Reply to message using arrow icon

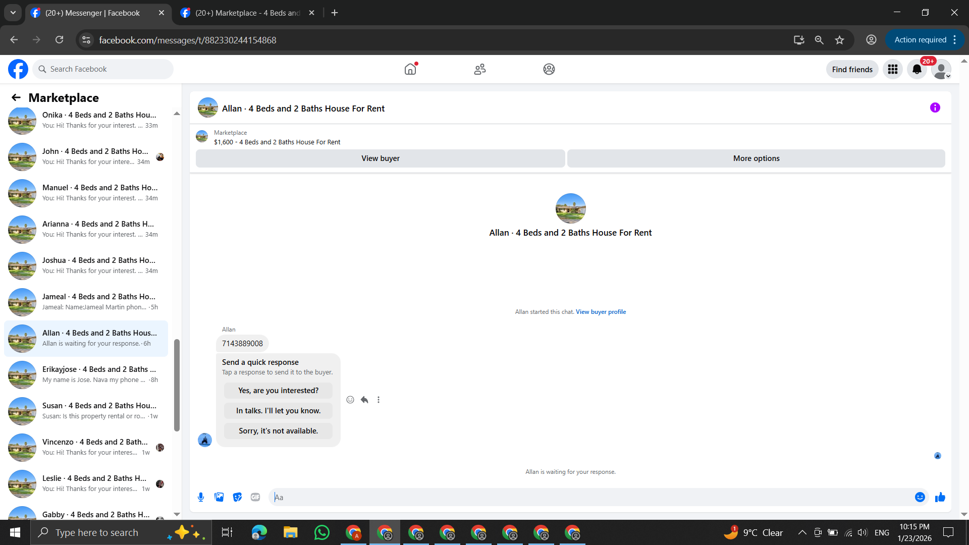pos(364,400)
